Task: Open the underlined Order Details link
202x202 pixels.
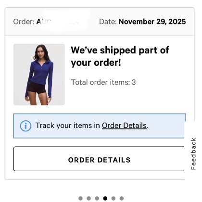Action: 124,126
